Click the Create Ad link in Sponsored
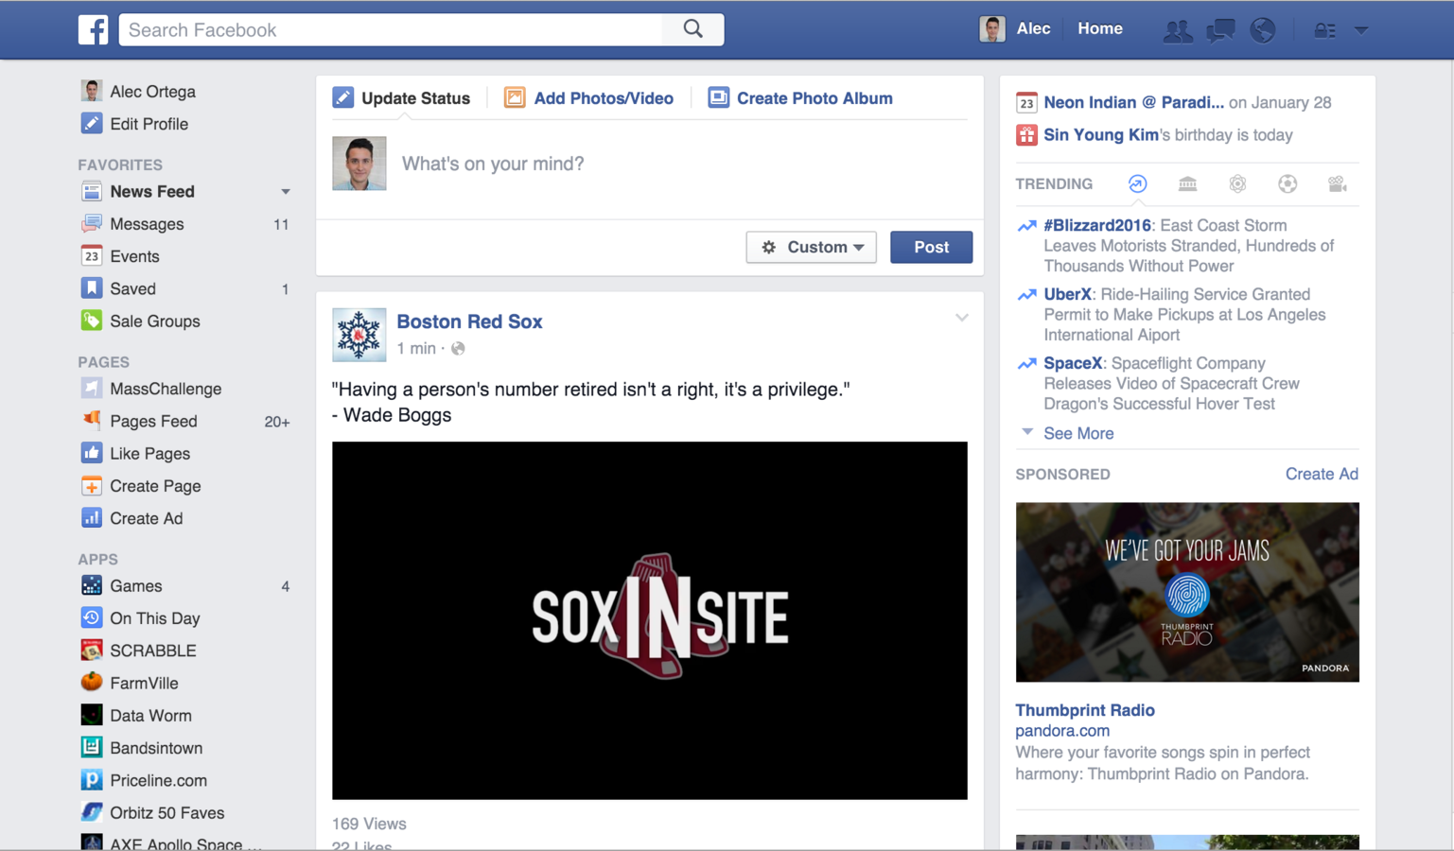The height and width of the screenshot is (851, 1454). [x=1322, y=474]
